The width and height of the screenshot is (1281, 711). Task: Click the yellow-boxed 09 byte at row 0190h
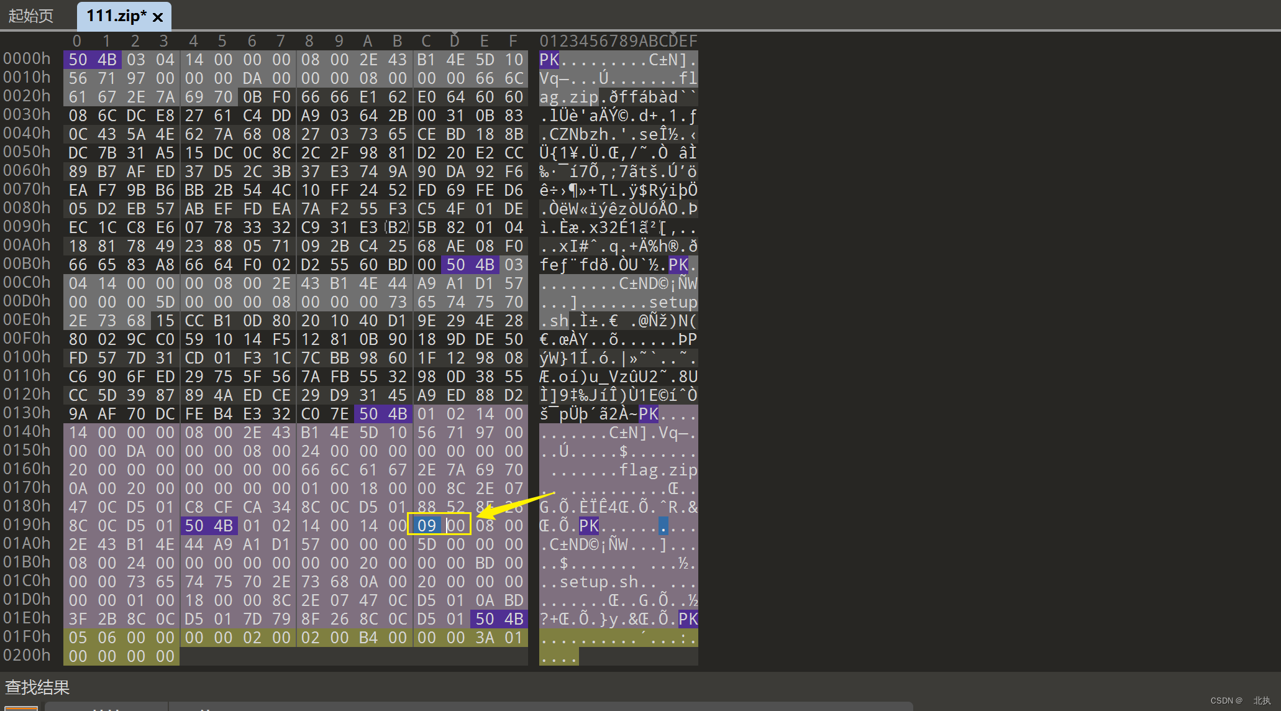(x=426, y=526)
